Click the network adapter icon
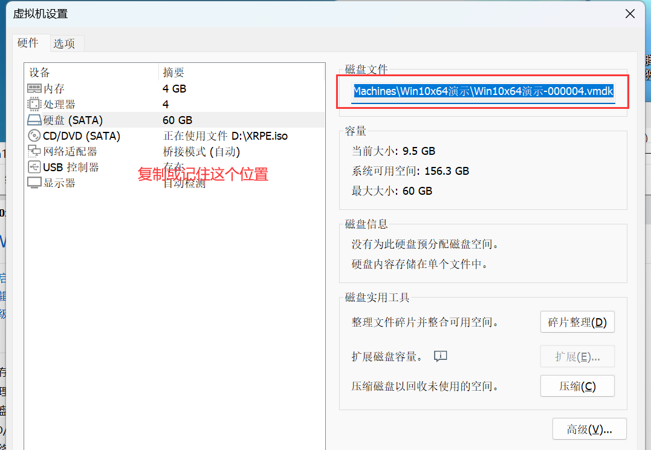The height and width of the screenshot is (450, 651). (x=34, y=152)
